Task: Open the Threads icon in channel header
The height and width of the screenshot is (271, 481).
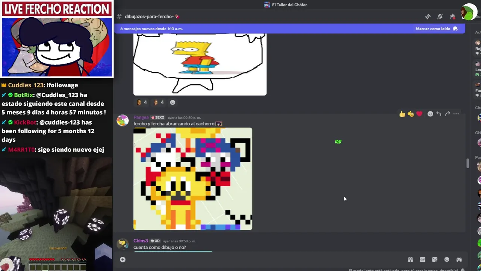Action: tap(428, 17)
